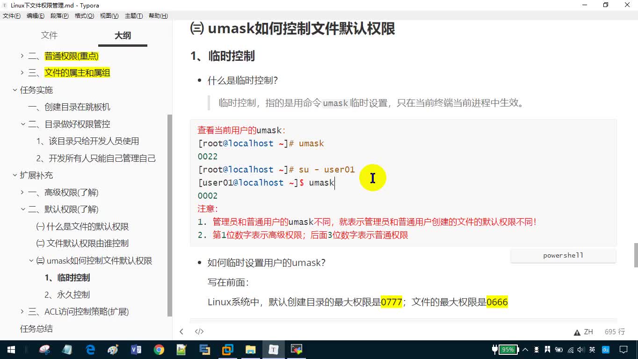The image size is (638, 359).
Task: Open the 主题(T) menu
Action: tap(134, 16)
